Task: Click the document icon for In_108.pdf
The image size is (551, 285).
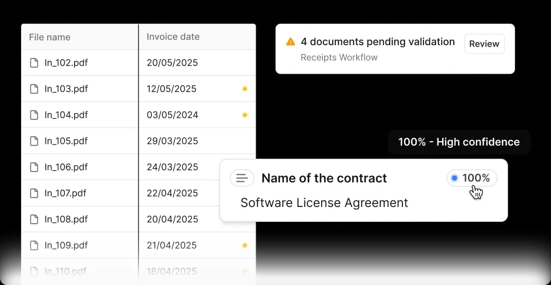Action: point(34,219)
